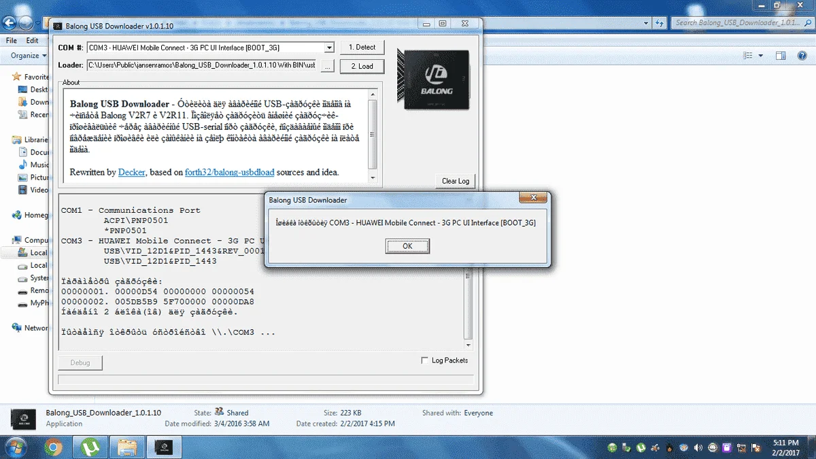
Task: Open Edit menu in Explorer
Action: [x=32, y=40]
